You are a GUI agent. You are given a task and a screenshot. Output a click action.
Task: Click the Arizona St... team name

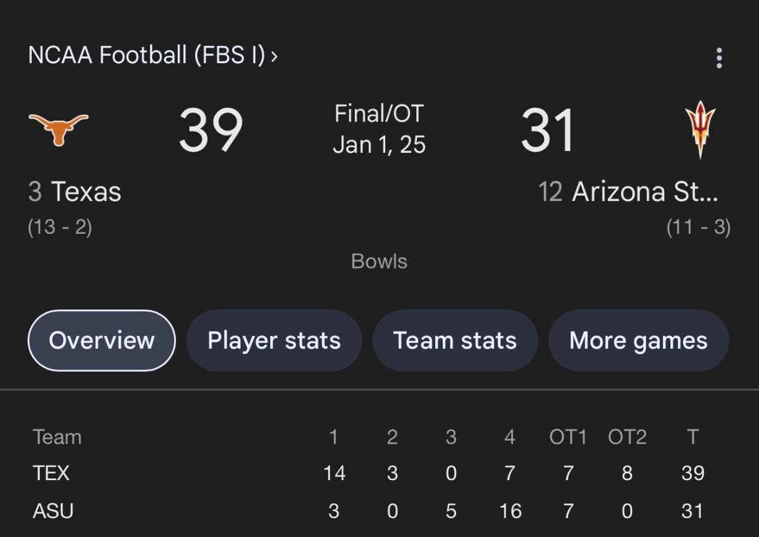[x=645, y=191]
